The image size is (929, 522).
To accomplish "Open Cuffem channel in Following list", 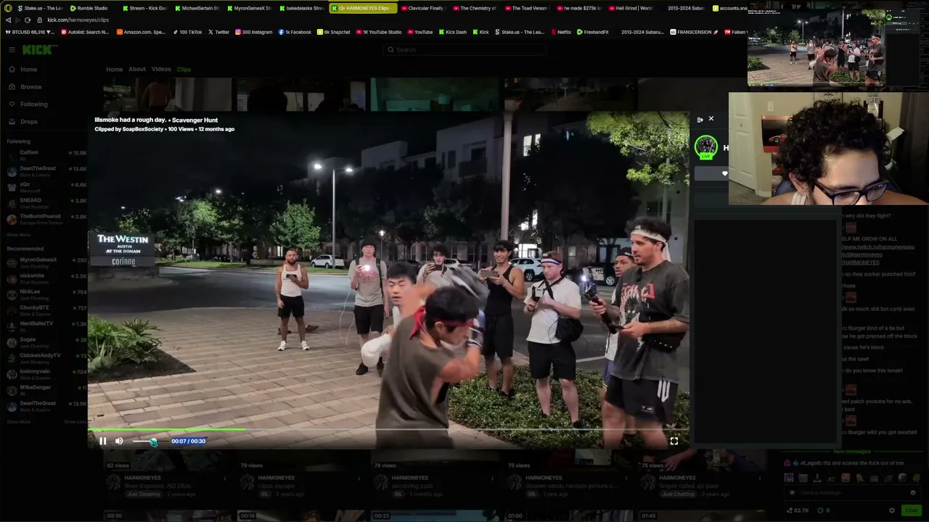I will pyautogui.click(x=46, y=155).
